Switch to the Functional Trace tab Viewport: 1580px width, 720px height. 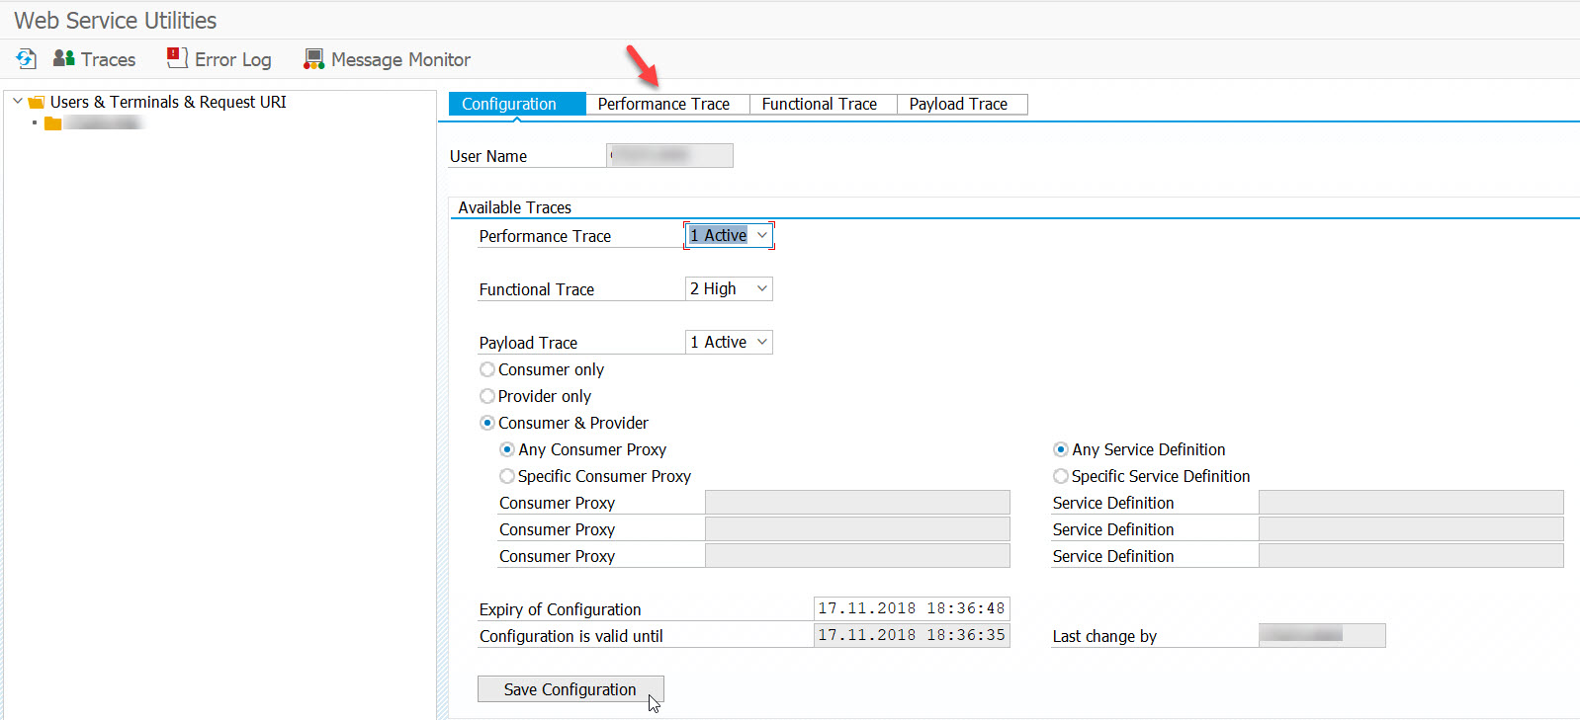click(823, 104)
